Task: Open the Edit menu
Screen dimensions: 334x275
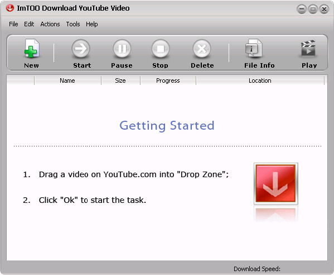Action: coord(29,24)
